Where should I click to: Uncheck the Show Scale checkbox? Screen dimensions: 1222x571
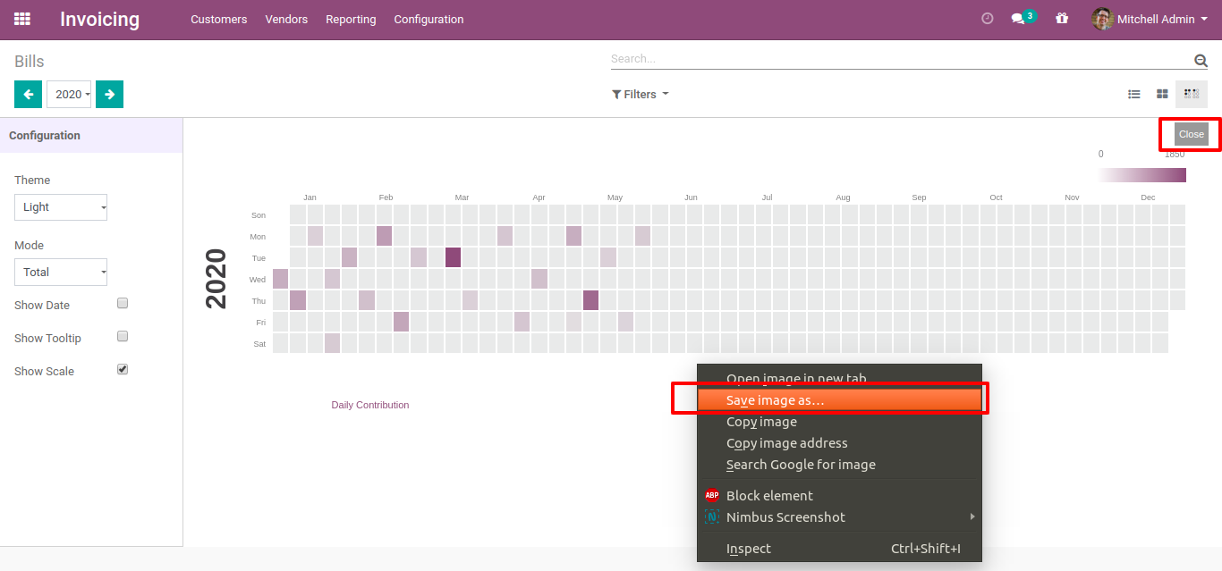[123, 370]
